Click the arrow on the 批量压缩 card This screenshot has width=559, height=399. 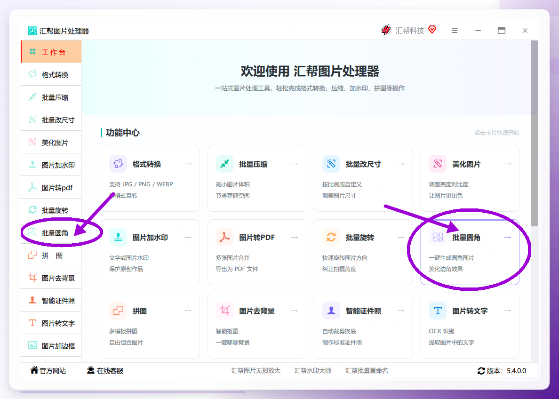pyautogui.click(x=295, y=164)
